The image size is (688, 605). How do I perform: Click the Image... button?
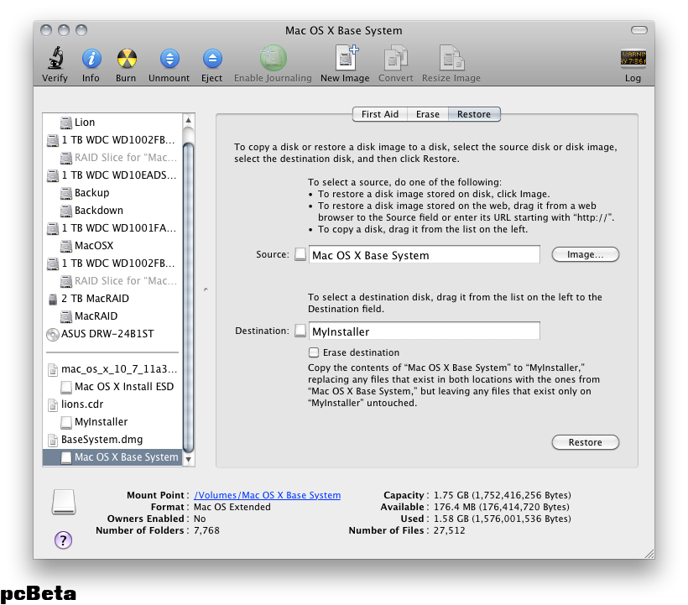click(x=586, y=254)
